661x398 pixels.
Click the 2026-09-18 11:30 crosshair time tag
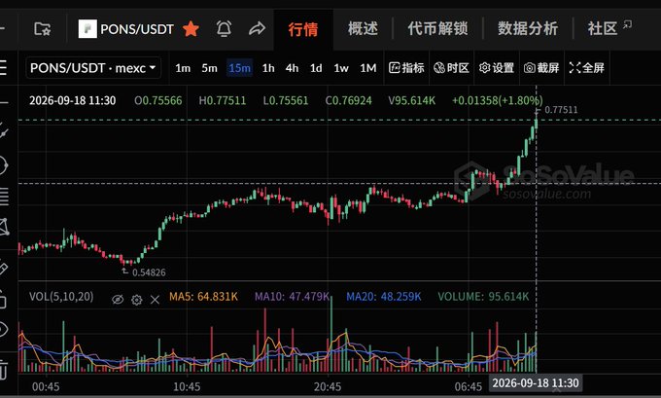click(536, 383)
